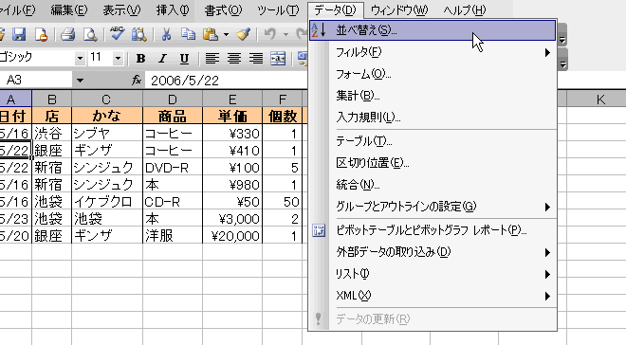Choose テーブル(T) menu entry
626x345 pixels.
pos(433,141)
